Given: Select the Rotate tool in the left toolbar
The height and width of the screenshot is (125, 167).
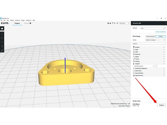Looking at the screenshot, I should [2, 42].
